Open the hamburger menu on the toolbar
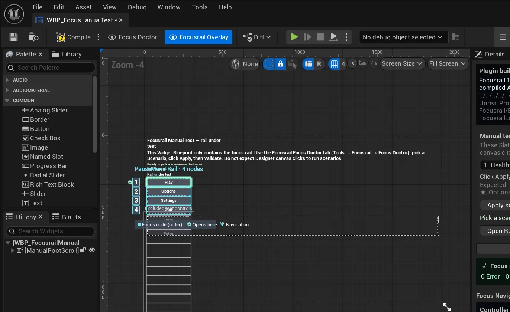 (x=503, y=37)
